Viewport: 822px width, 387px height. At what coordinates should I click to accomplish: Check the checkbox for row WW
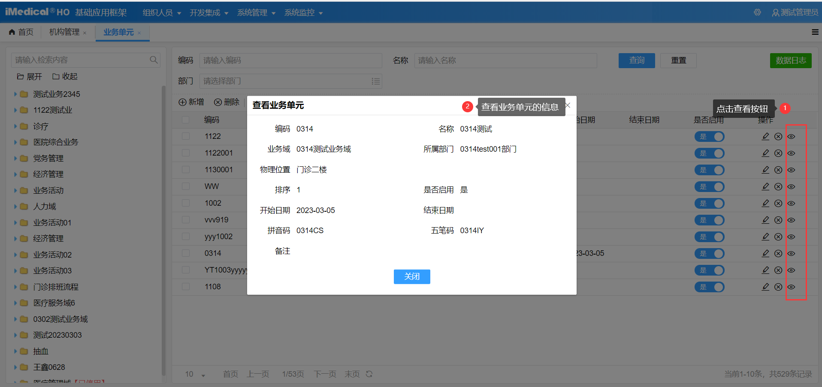pos(186,186)
